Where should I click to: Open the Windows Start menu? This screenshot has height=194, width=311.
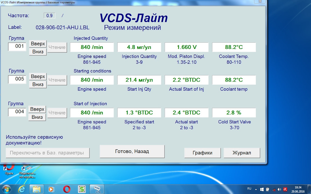6,189
